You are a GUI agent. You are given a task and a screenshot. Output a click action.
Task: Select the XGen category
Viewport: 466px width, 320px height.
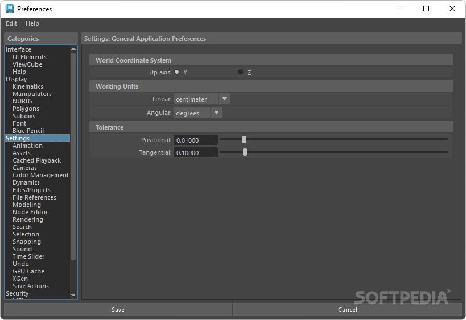click(20, 279)
